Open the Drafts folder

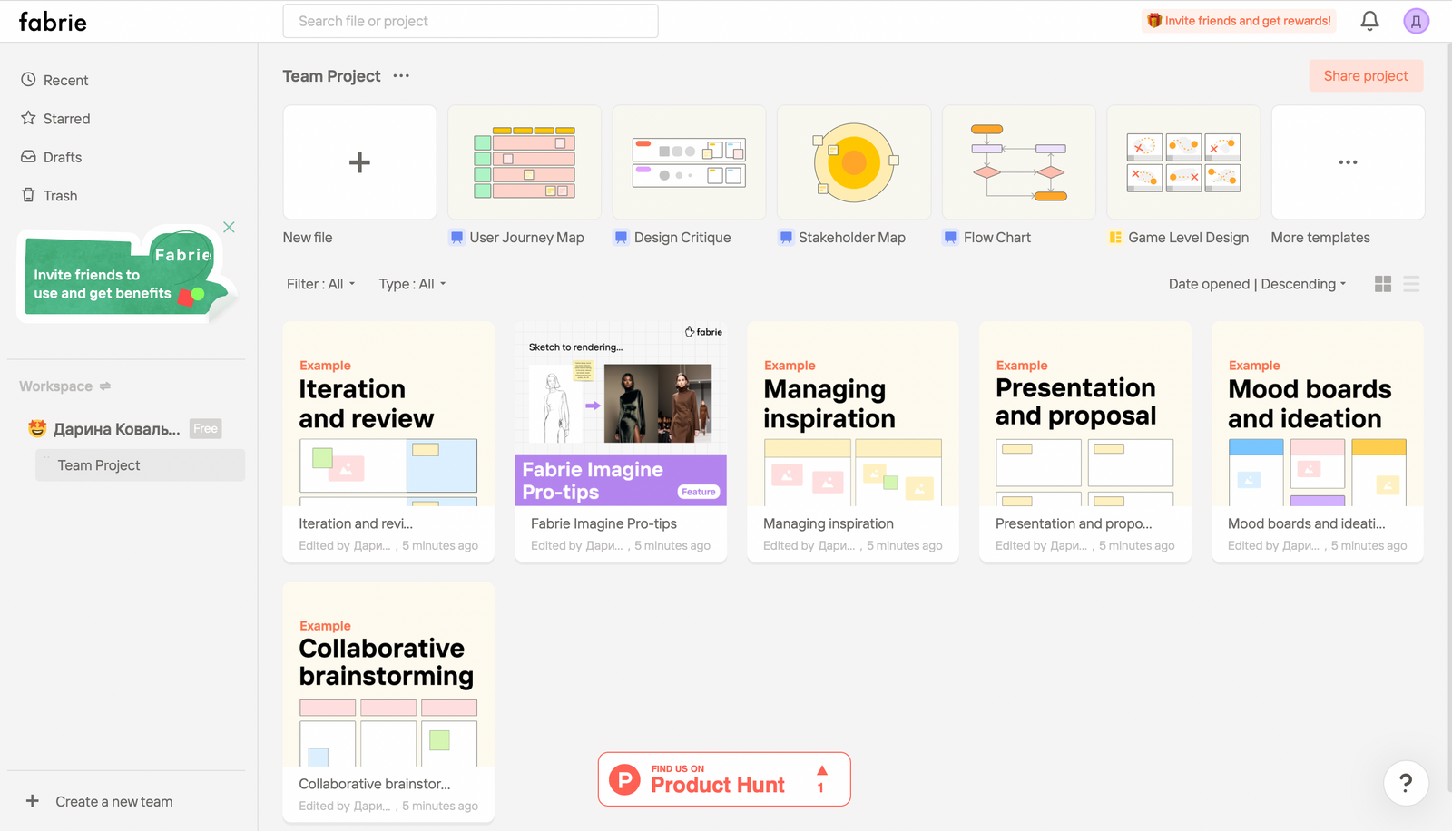(x=62, y=157)
